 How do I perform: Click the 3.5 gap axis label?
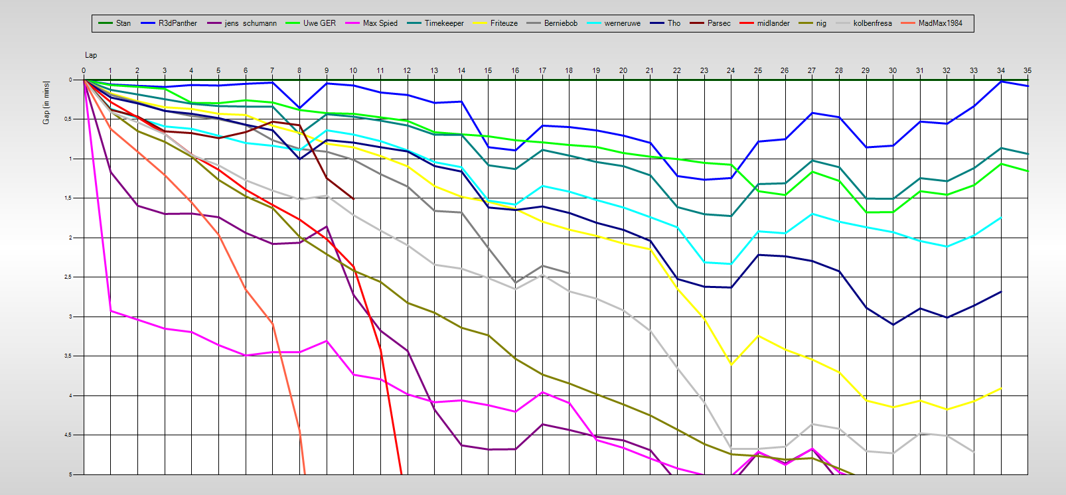(68, 356)
